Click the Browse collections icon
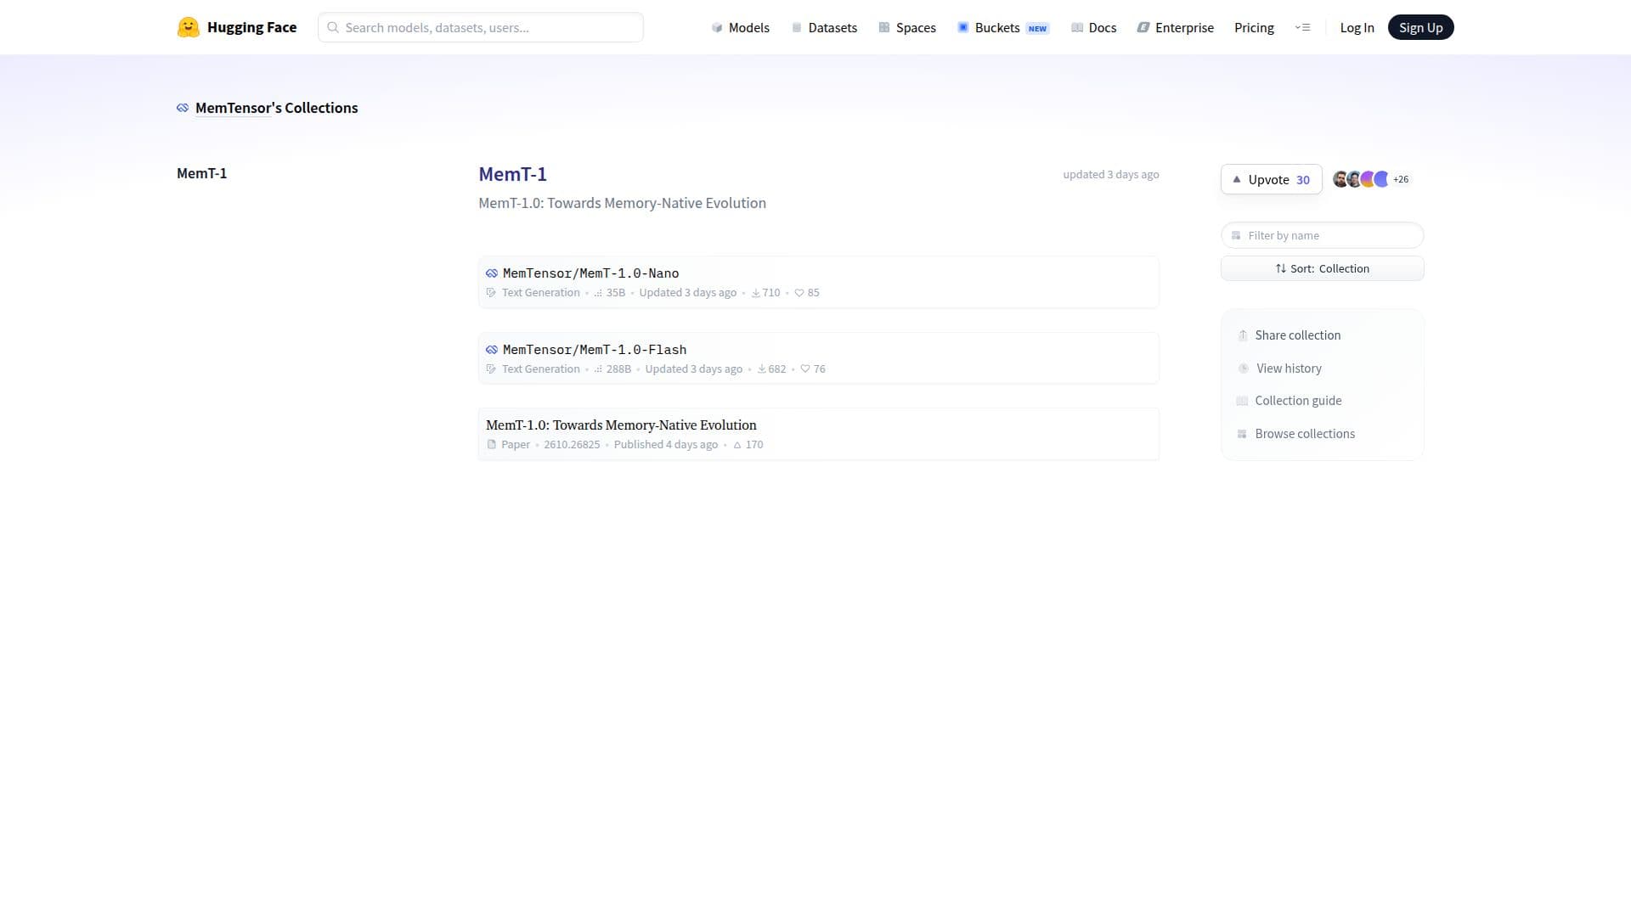Viewport: 1631px width, 917px height. click(x=1242, y=434)
